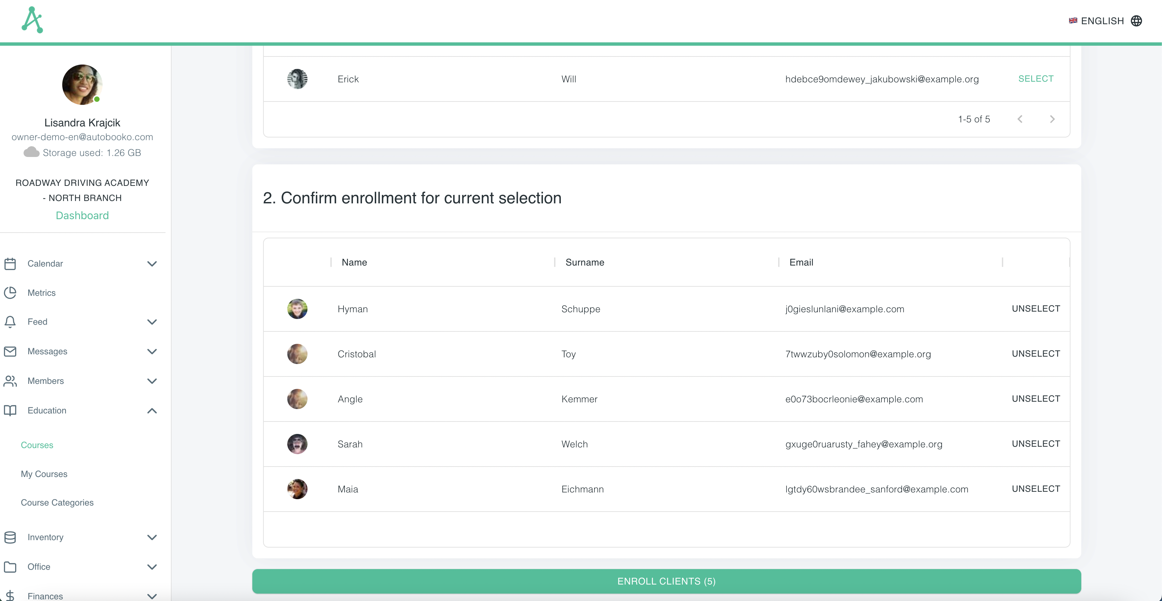
Task: Open language selector globe icon
Action: tap(1136, 21)
